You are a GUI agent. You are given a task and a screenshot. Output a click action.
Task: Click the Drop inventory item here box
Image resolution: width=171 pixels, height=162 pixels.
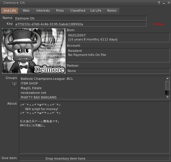pyautogui.click(x=94, y=159)
